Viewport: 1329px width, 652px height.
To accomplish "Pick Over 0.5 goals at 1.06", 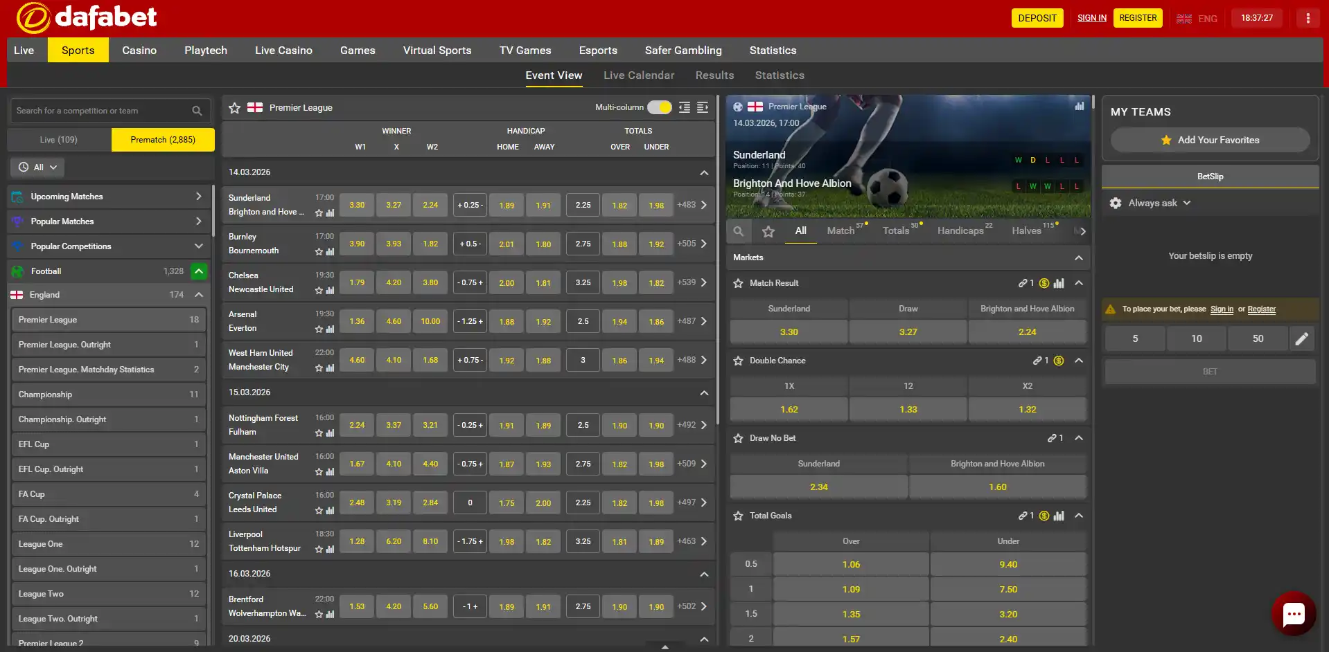I will 851,565.
